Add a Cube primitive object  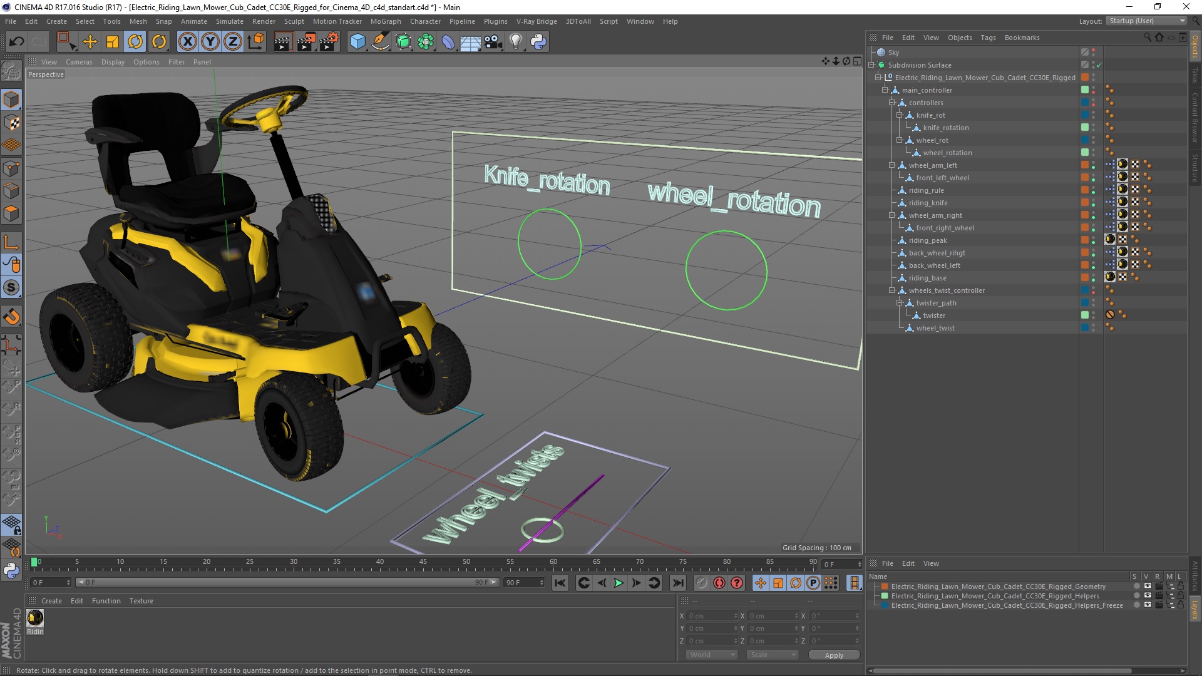357,42
